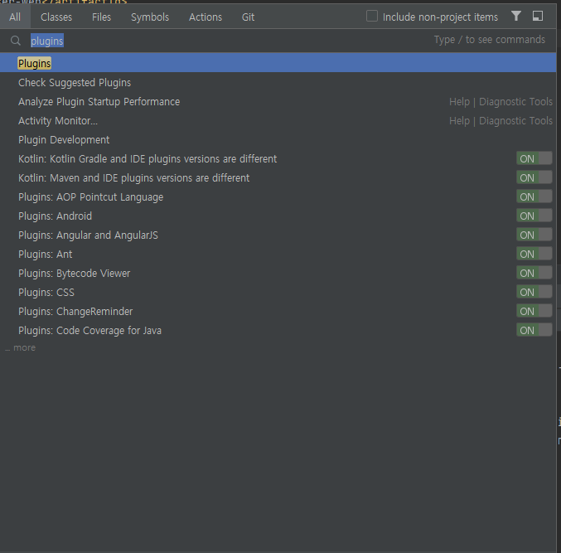Image resolution: width=561 pixels, height=553 pixels.
Task: Switch to the All tab
Action: click(x=15, y=17)
